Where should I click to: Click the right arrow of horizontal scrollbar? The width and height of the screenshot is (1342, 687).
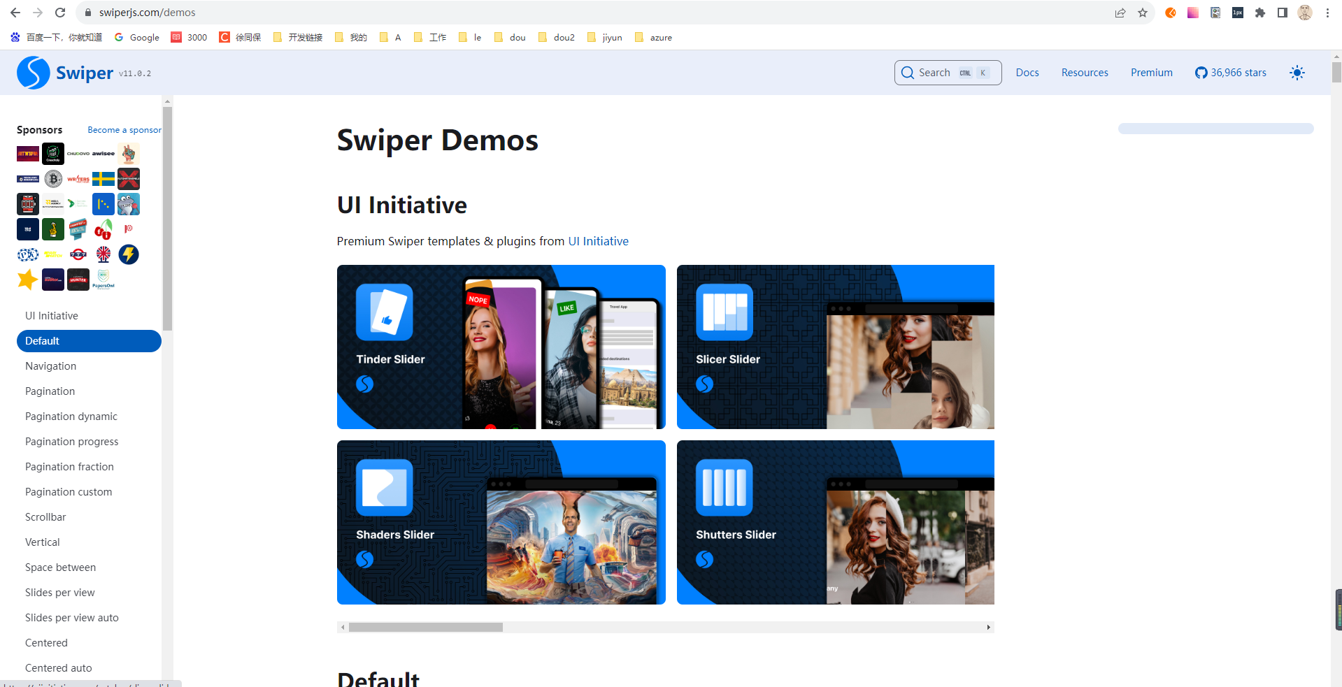(988, 628)
